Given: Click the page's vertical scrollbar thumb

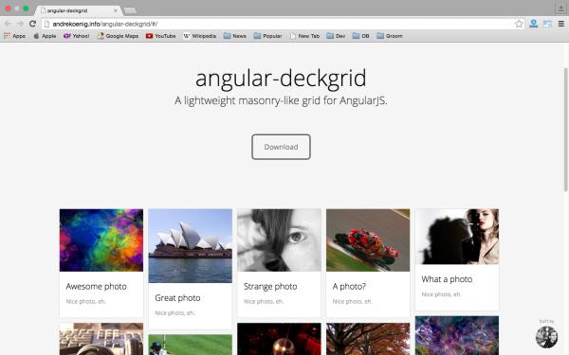Looking at the screenshot, I should 566,130.
